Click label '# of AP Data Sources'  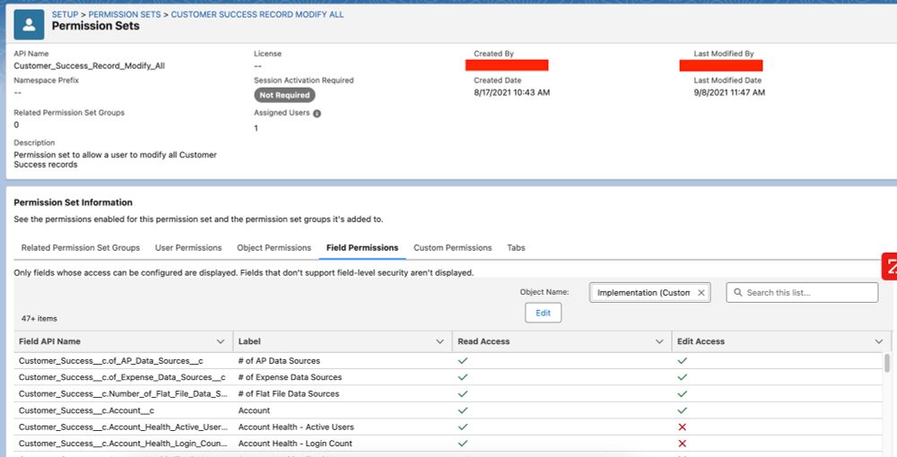[279, 361]
